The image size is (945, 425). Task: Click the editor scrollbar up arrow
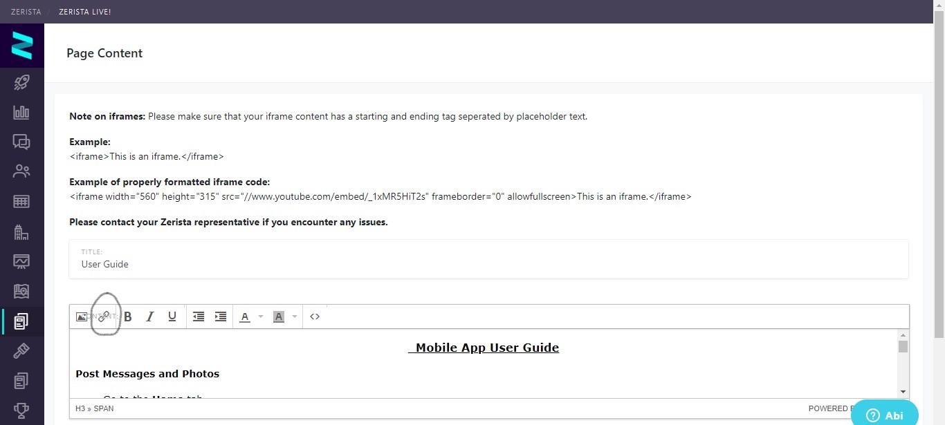point(903,335)
